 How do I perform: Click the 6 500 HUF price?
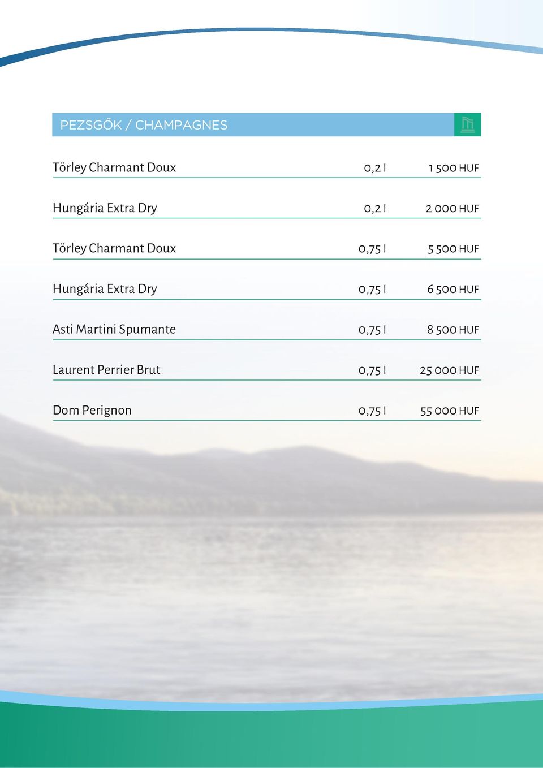[x=453, y=289]
